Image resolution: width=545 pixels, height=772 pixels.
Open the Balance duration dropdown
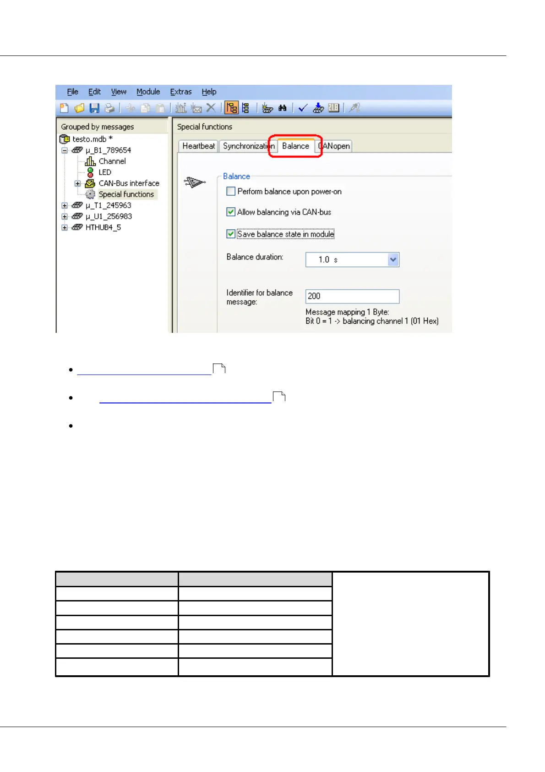point(393,259)
